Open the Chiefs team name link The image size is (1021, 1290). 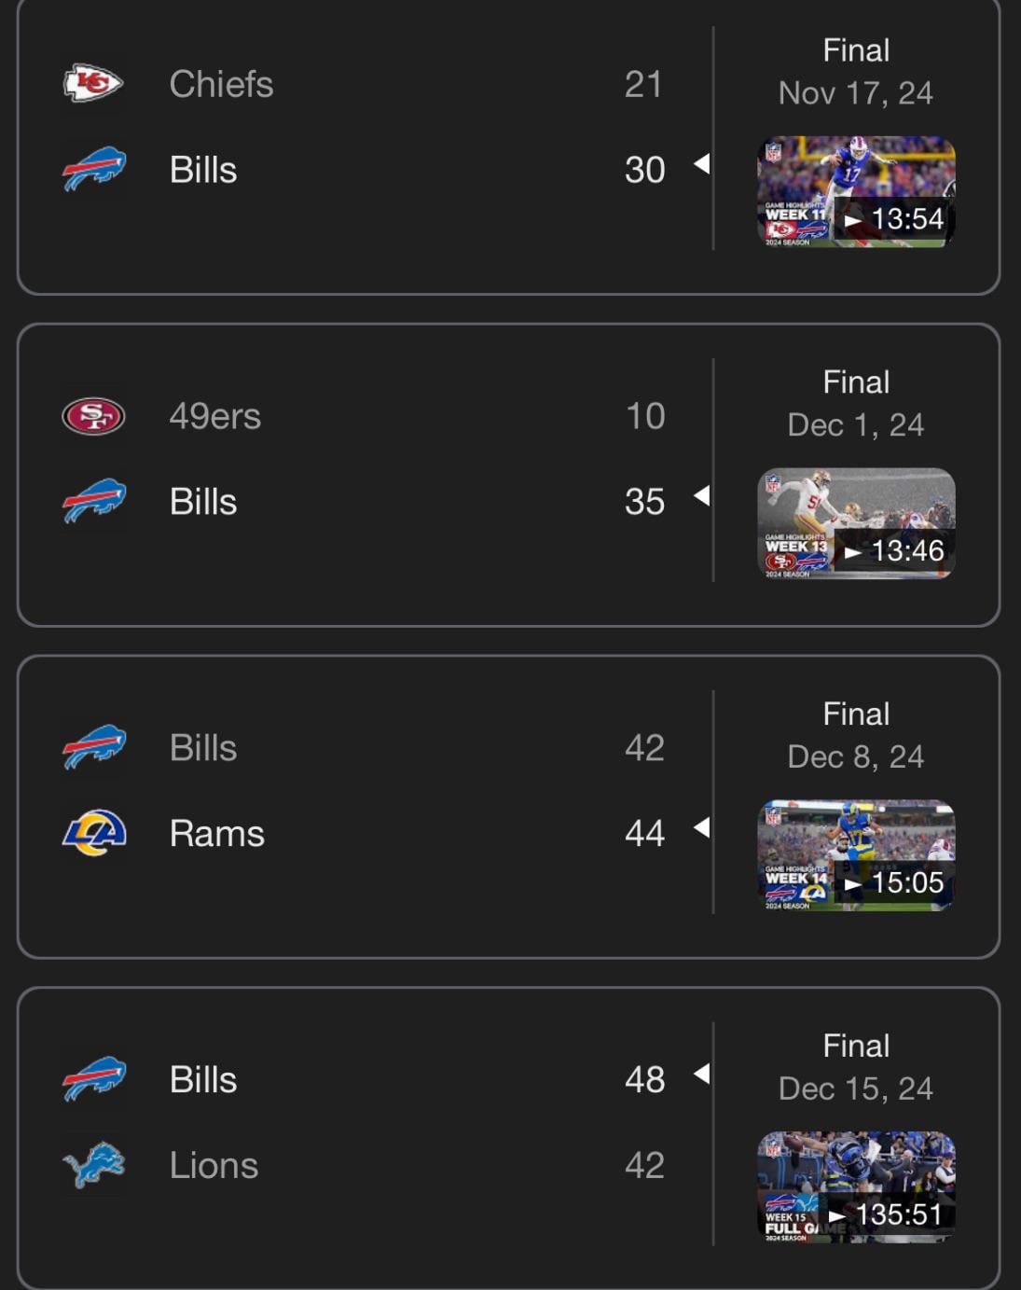[x=221, y=84]
